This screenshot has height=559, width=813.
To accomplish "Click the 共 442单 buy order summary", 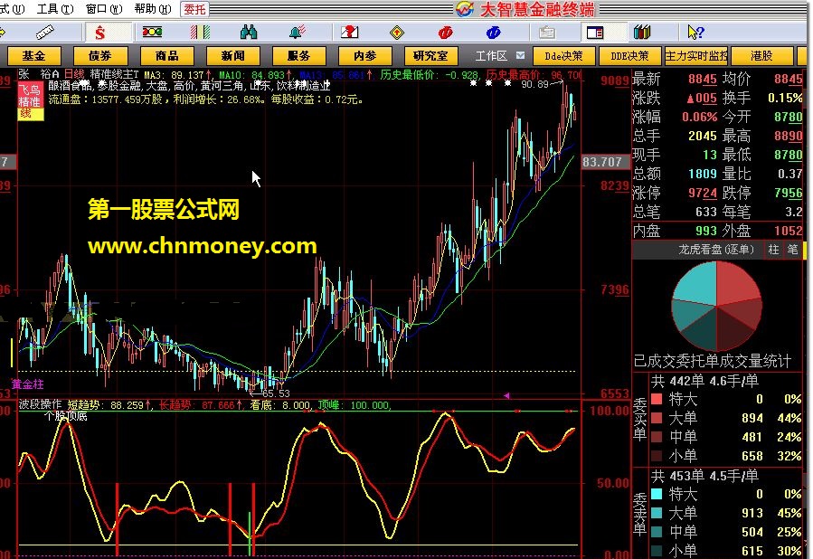I will [705, 381].
